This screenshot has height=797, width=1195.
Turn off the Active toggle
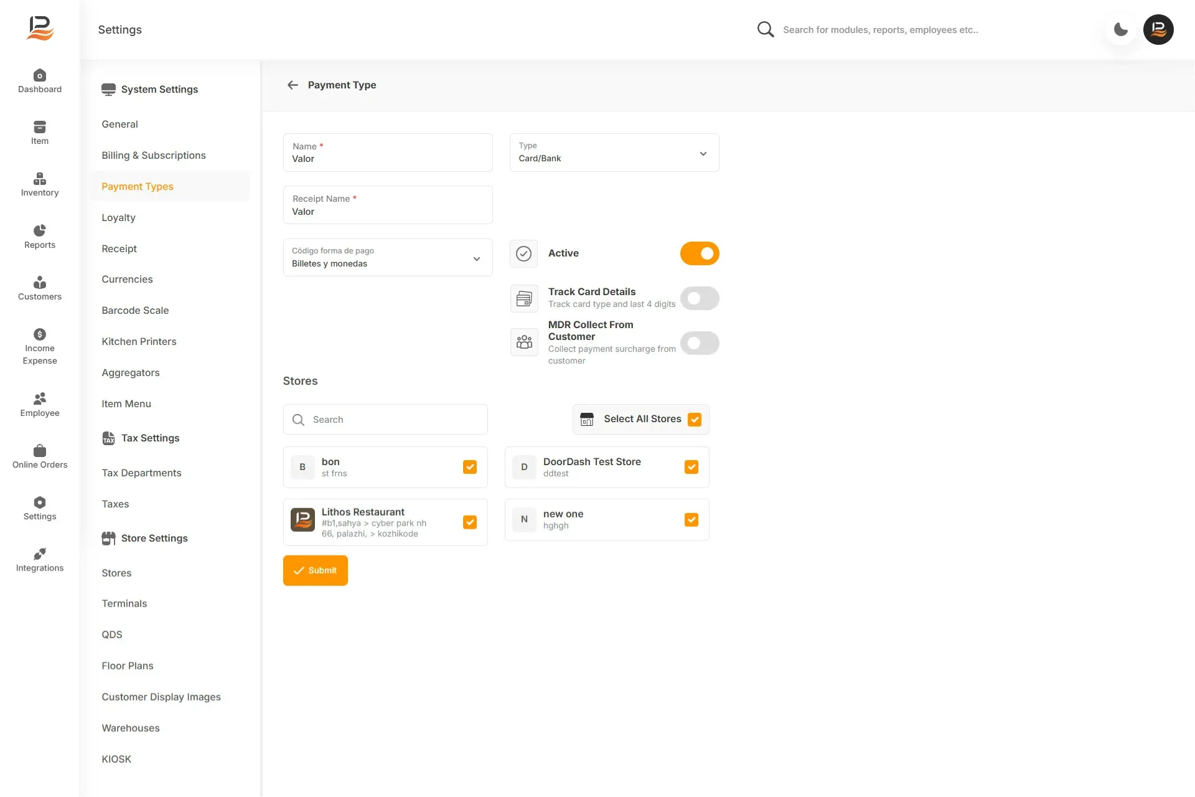(700, 253)
